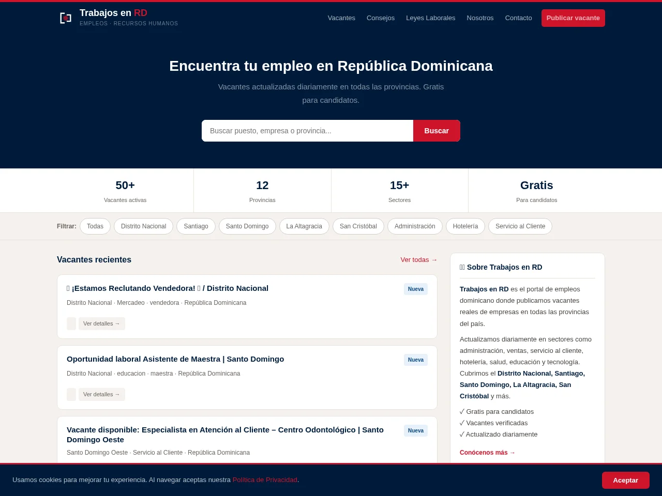Screen dimensions: 662x496
Task: Filter by La Altagracia
Action: tap(304, 226)
